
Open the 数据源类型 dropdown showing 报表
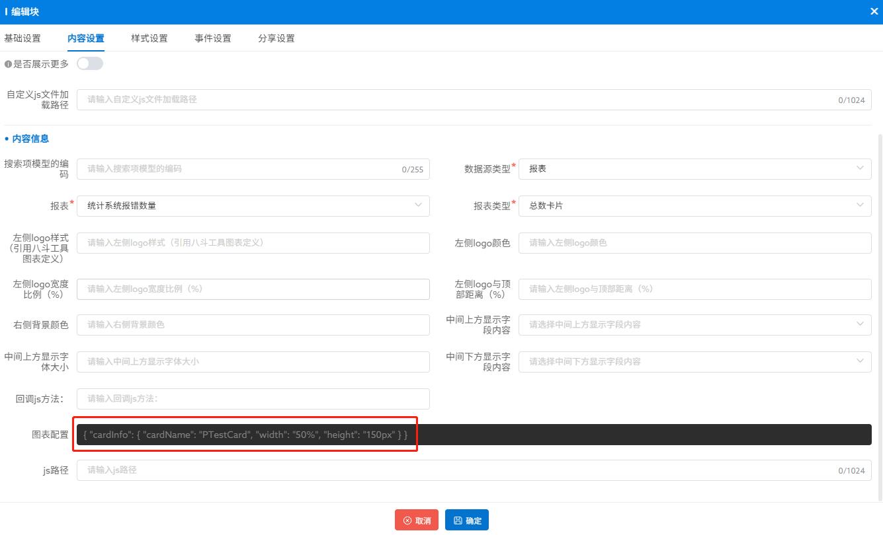click(x=695, y=168)
